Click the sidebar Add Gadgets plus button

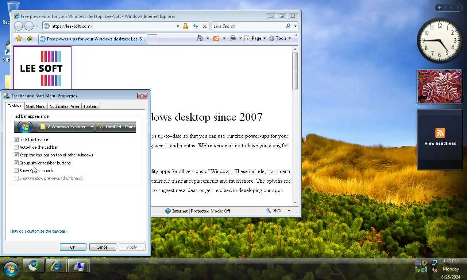pos(440,8)
